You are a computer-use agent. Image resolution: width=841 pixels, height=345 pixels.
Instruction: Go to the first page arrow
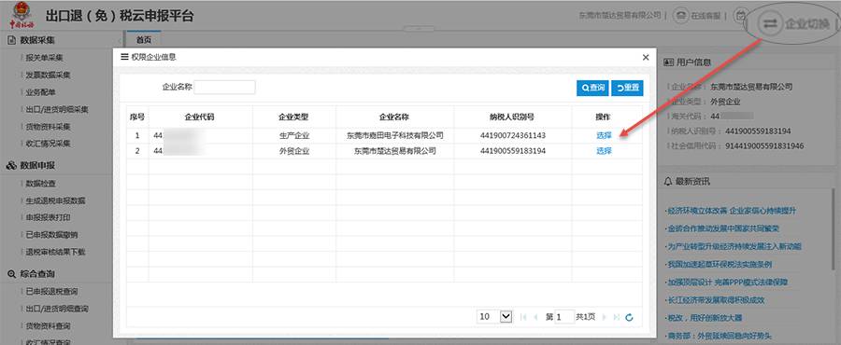coord(523,317)
